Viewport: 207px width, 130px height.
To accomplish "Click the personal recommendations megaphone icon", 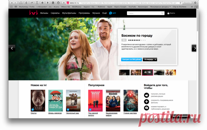I will [146, 95].
